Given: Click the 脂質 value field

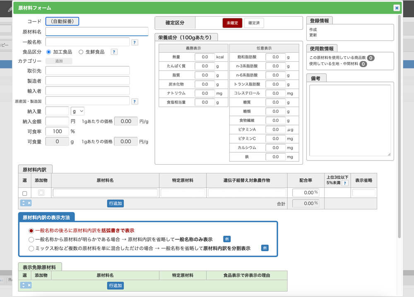Looking at the screenshot, I should (205, 75).
